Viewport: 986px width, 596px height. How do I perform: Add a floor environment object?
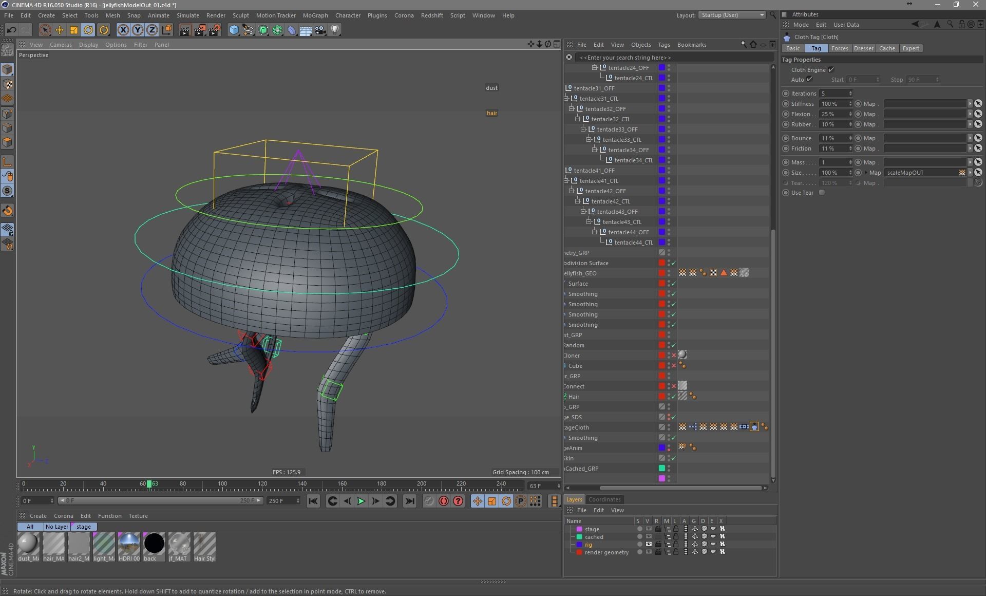point(306,30)
